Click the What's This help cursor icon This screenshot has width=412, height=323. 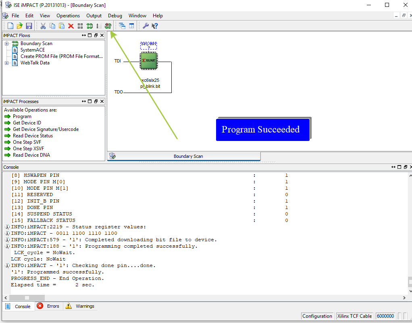point(155,26)
